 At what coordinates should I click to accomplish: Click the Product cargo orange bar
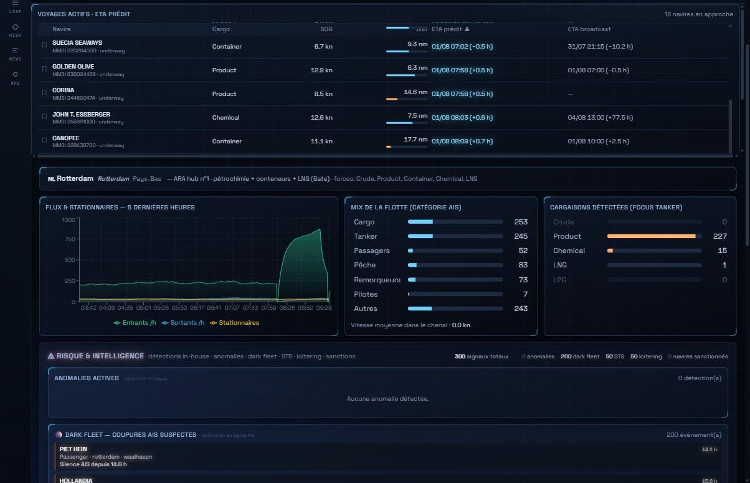651,236
